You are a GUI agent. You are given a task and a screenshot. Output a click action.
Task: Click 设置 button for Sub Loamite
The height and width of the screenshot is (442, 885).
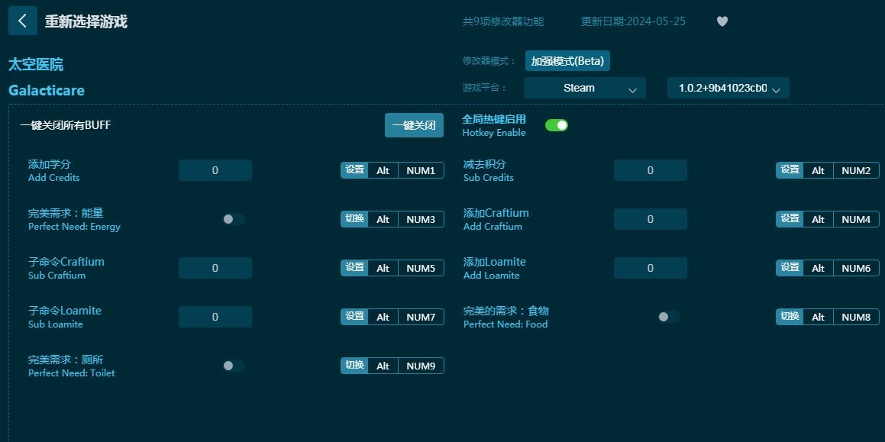354,317
